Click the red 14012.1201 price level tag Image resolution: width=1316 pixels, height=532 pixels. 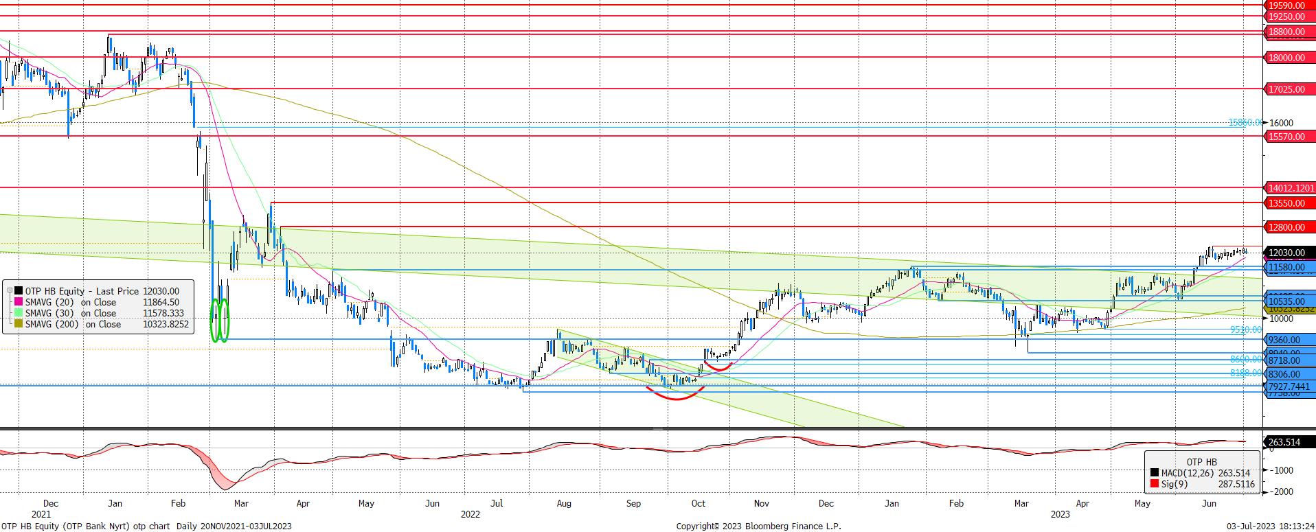1290,187
